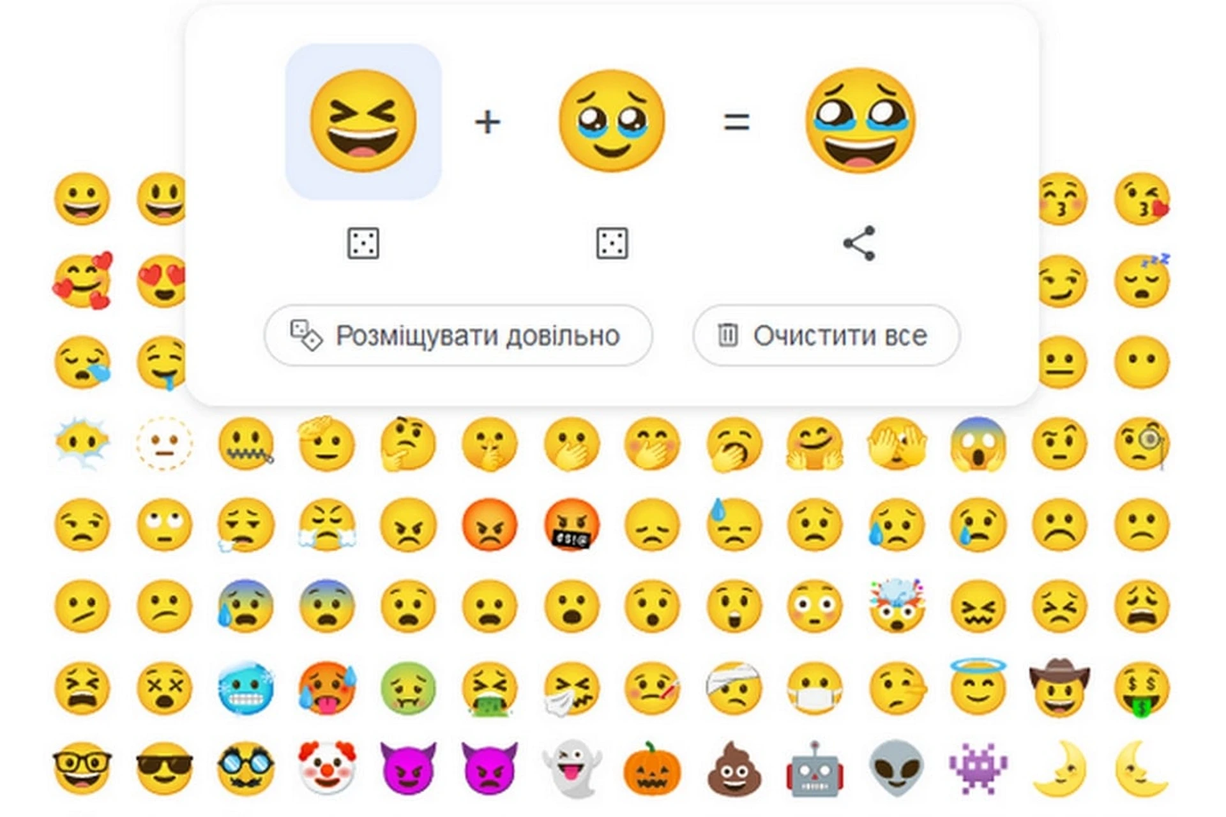Click the share icon under the result emoji
This screenshot has width=1226, height=817.
(859, 243)
